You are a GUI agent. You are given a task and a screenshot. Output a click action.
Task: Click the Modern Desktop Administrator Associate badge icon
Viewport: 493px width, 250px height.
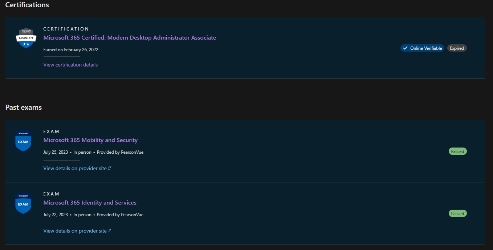point(26,38)
